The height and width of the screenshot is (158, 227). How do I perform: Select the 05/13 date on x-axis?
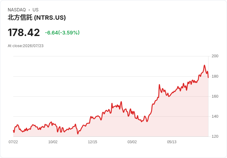tap(172, 142)
